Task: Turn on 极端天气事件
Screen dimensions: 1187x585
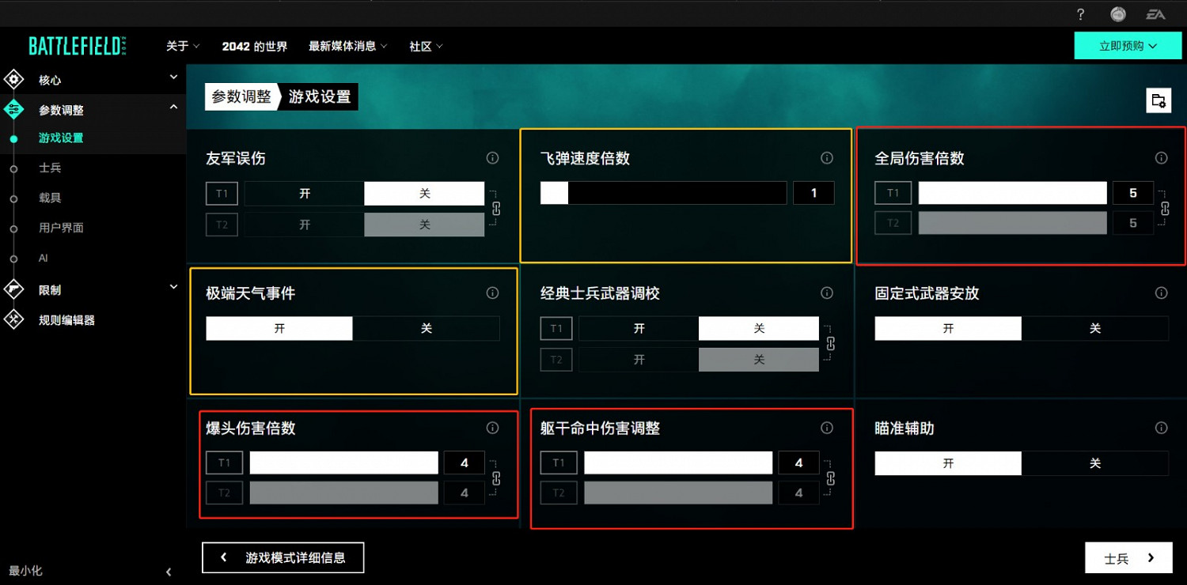Action: point(279,328)
